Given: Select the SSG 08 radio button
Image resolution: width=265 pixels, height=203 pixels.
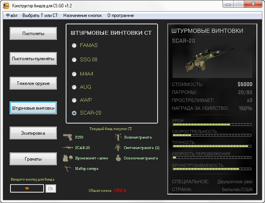Looking at the screenshot, I should pos(74,60).
